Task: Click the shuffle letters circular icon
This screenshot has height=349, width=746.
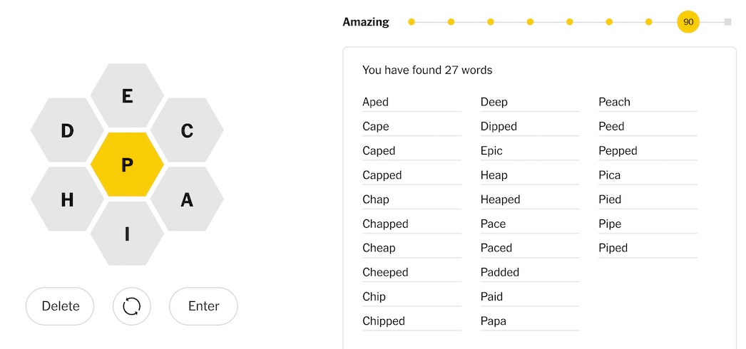Action: (x=132, y=306)
